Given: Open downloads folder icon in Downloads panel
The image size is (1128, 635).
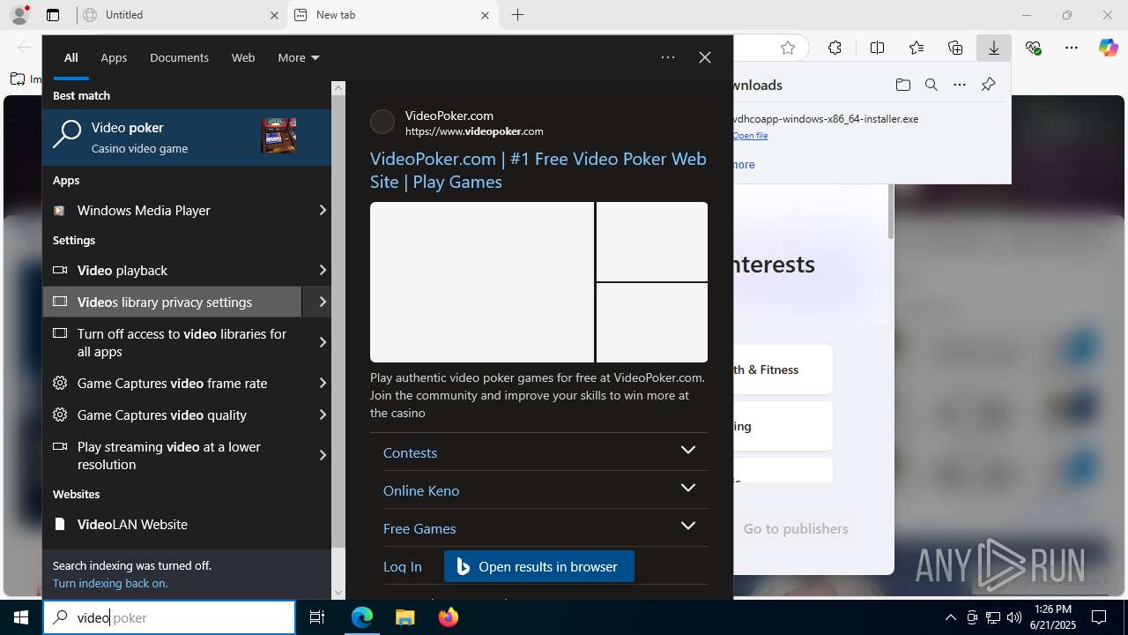Looking at the screenshot, I should point(903,85).
